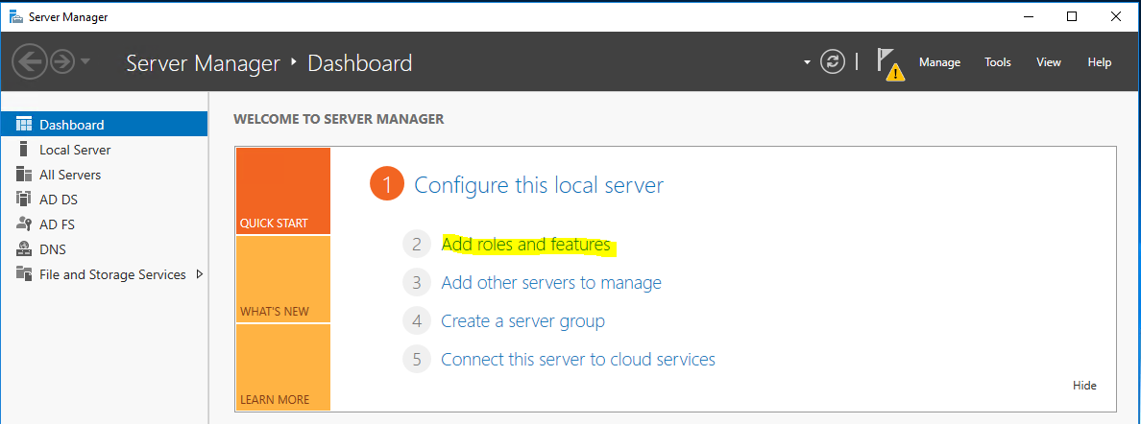Click the AD DS role icon
Screen dimensions: 1141x424
click(24, 199)
